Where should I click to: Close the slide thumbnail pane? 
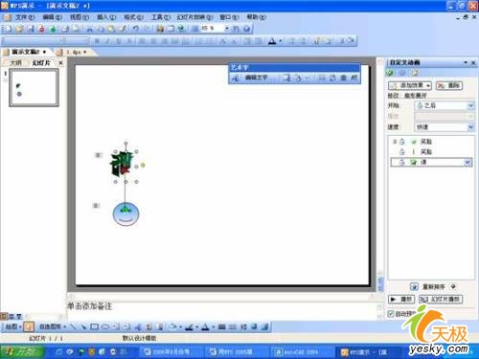[60, 63]
